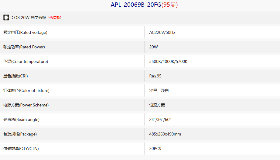Click the 'AC220V/50Hz' value
This screenshot has height=160, width=280.
162,33
